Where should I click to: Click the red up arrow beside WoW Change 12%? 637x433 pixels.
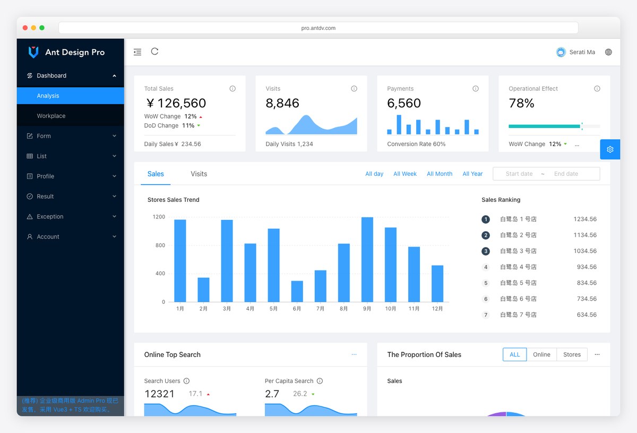(x=201, y=117)
